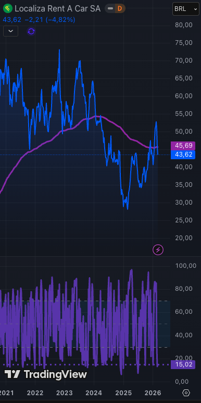This screenshot has height=403, width=201.
Task: Click the purple refresh indicator icon
Action: click(31, 31)
